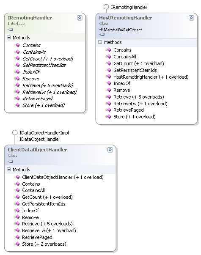Click the IDataObjectHandlerImpl label
The width and height of the screenshot is (201, 255).
44,133
